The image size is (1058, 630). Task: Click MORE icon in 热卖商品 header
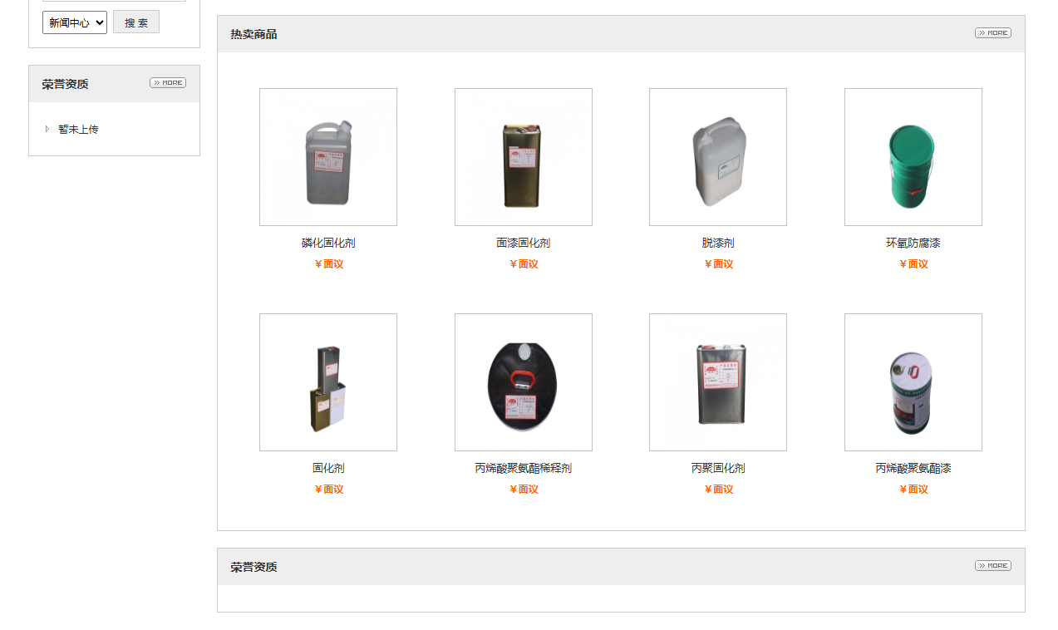(992, 33)
